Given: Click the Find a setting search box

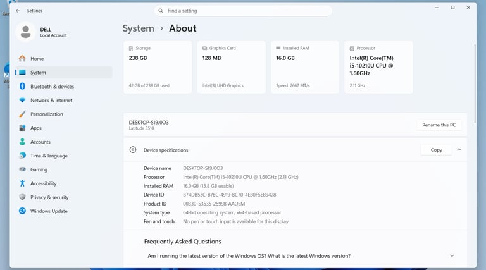Looking at the screenshot, I should (243, 11).
